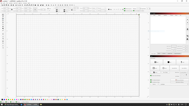Click the Pan/Move view cross icon
Viewport: 189px width, 106px height.
[x=25, y=5]
